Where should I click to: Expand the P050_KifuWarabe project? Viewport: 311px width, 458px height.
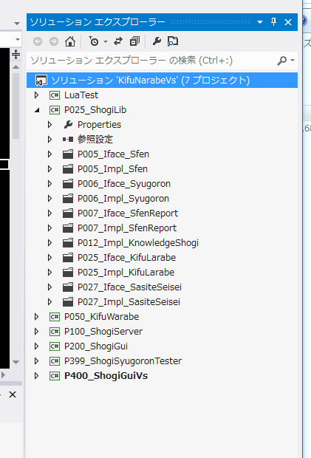click(x=36, y=317)
